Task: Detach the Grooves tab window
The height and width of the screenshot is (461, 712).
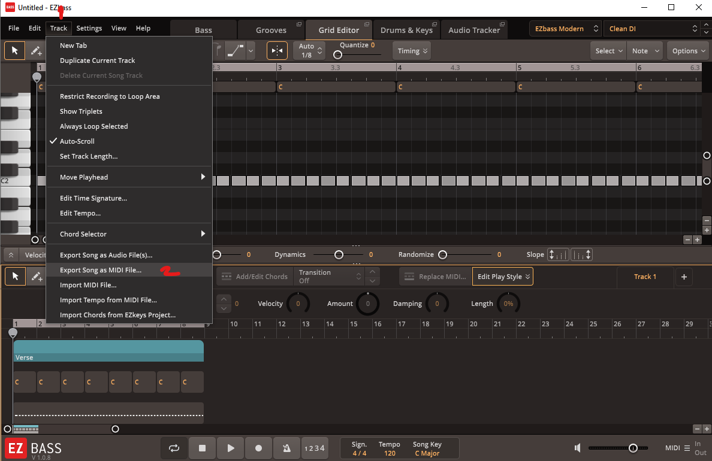Action: click(299, 24)
